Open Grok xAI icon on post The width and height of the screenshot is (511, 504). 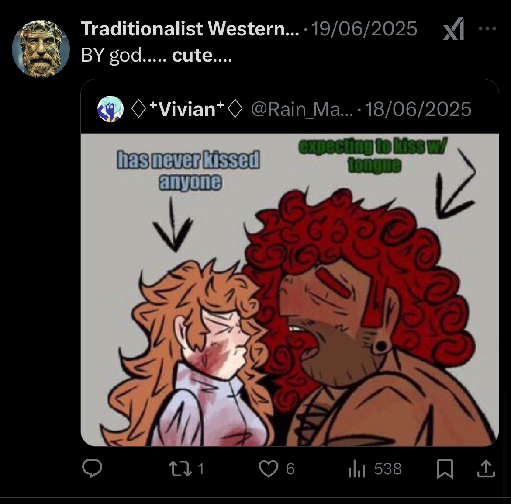click(x=454, y=29)
